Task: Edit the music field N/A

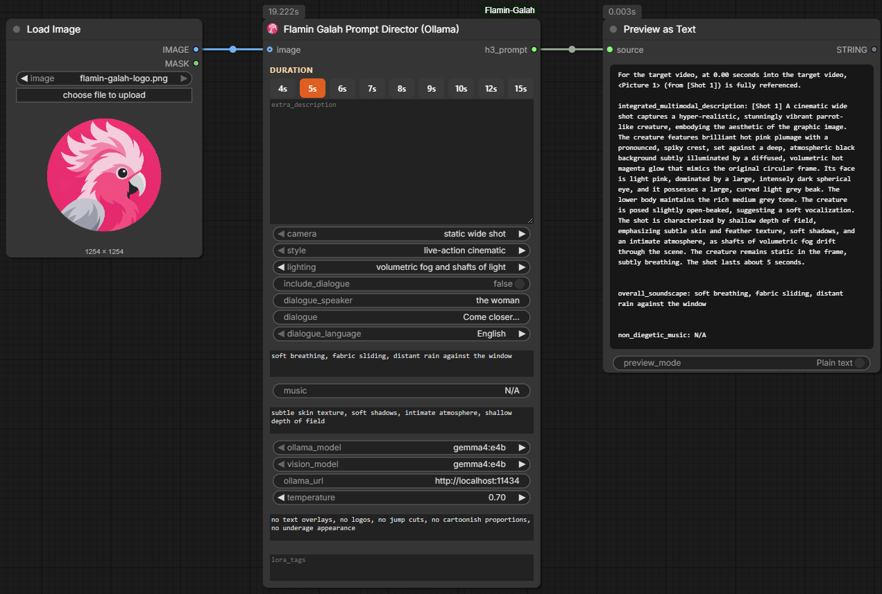Action: pyautogui.click(x=402, y=391)
